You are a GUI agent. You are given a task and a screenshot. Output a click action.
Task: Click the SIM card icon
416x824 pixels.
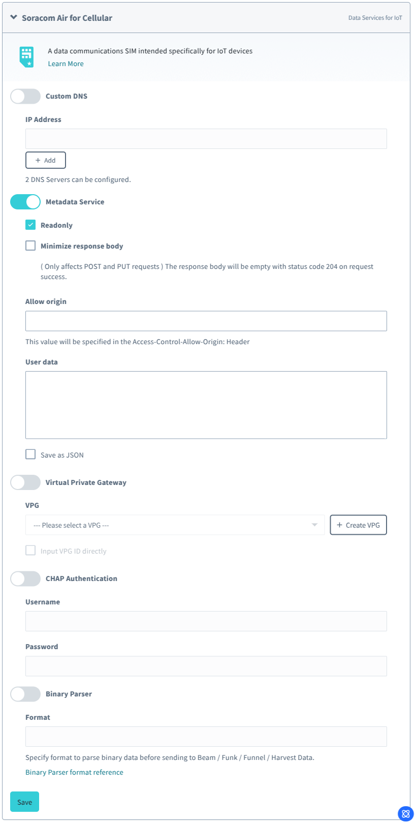point(26,57)
